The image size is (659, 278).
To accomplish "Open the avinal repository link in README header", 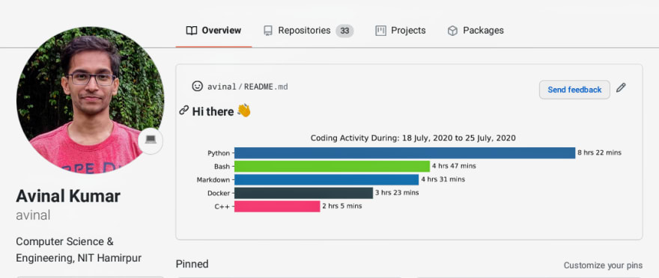I will tap(222, 87).
